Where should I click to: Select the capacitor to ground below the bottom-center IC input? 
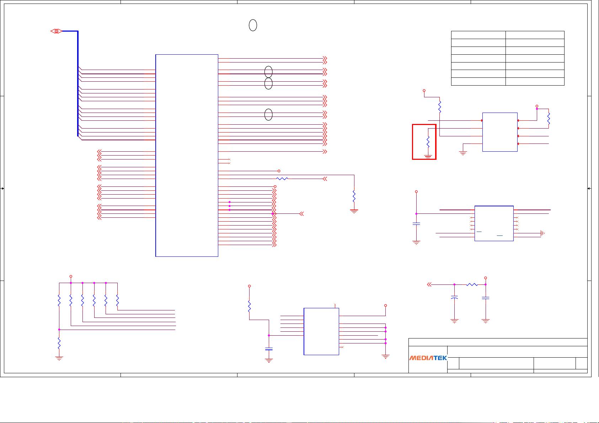point(269,349)
